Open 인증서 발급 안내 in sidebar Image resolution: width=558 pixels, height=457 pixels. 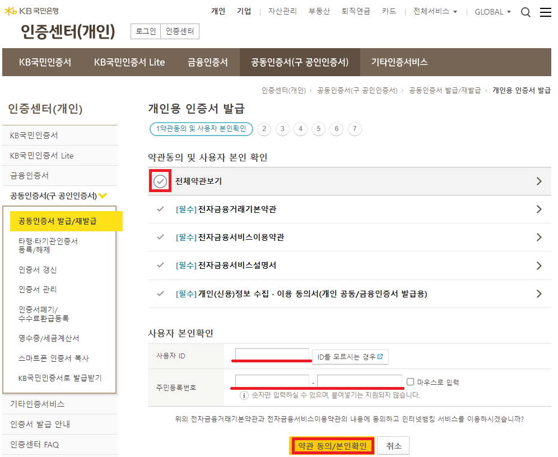click(60, 425)
